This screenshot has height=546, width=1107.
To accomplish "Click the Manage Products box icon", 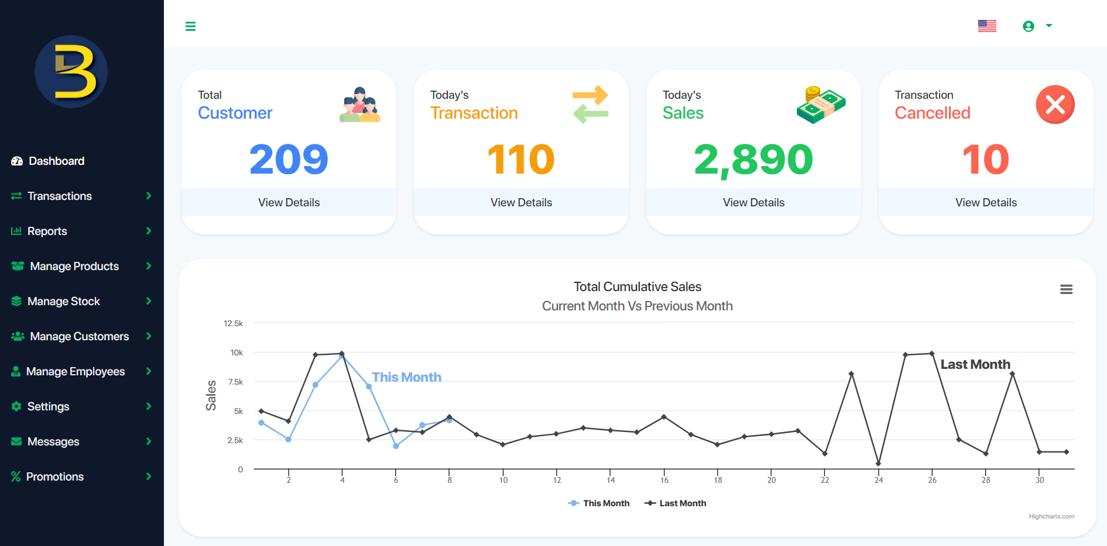I will [16, 266].
